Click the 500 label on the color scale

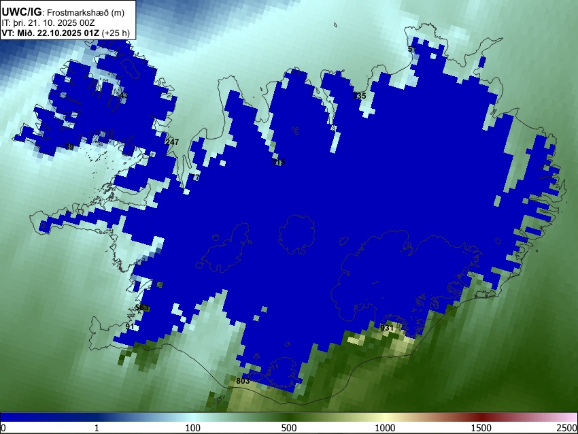tap(289, 428)
